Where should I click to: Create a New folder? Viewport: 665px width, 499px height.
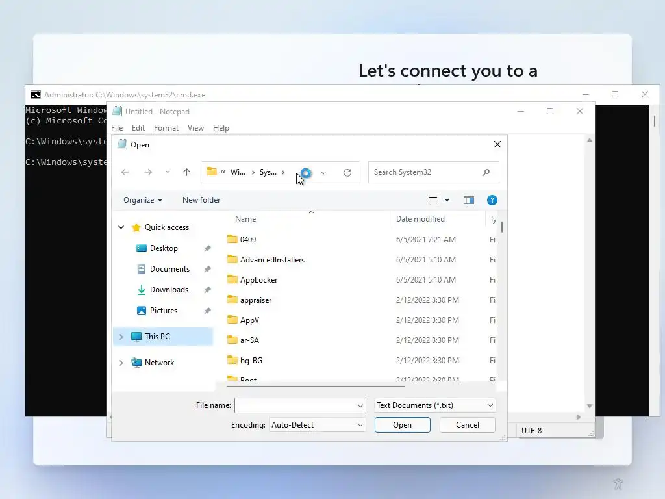tap(201, 200)
